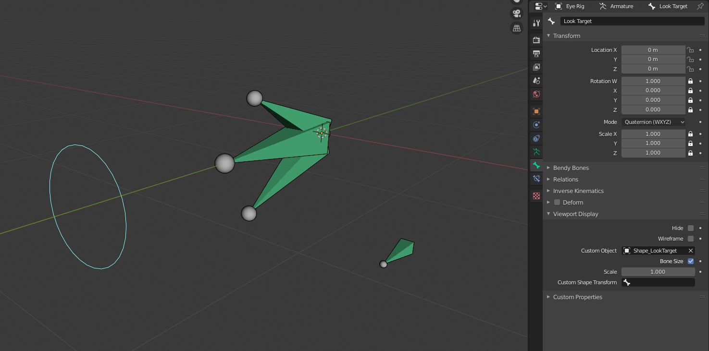Open the Bone Constraint properties tab
709x351 pixels.
(x=536, y=179)
